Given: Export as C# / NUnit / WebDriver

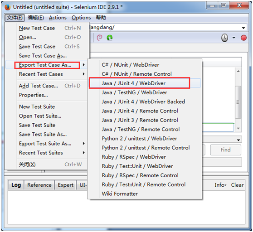Looking at the screenshot, I should [145, 65].
